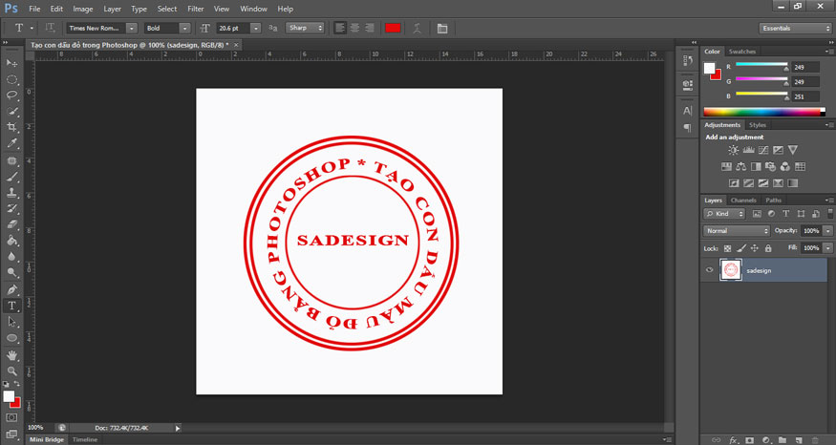836x445 pixels.
Task: Select the History Brush tool
Action: pos(11,209)
